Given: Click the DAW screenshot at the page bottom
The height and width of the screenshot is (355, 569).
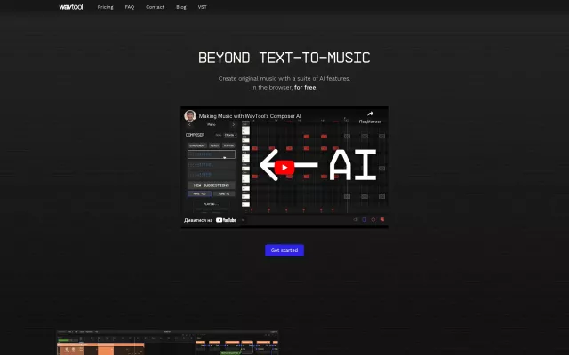Looking at the screenshot, I should click(171, 343).
